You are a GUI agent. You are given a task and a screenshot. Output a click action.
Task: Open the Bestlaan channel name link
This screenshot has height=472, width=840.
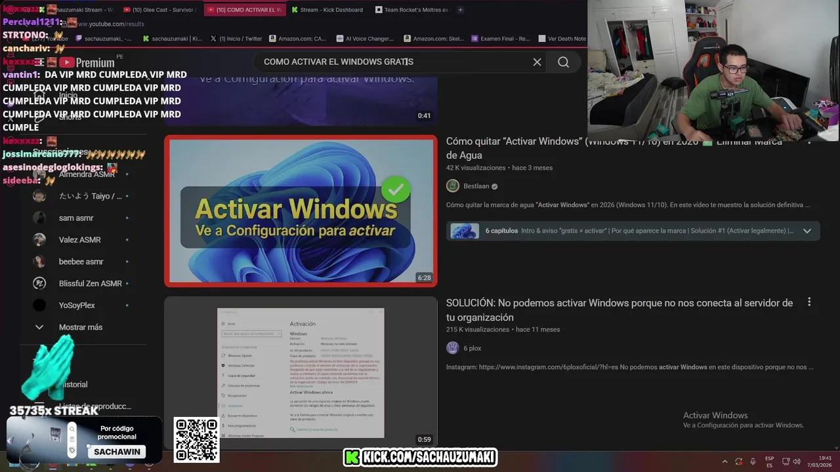(476, 186)
